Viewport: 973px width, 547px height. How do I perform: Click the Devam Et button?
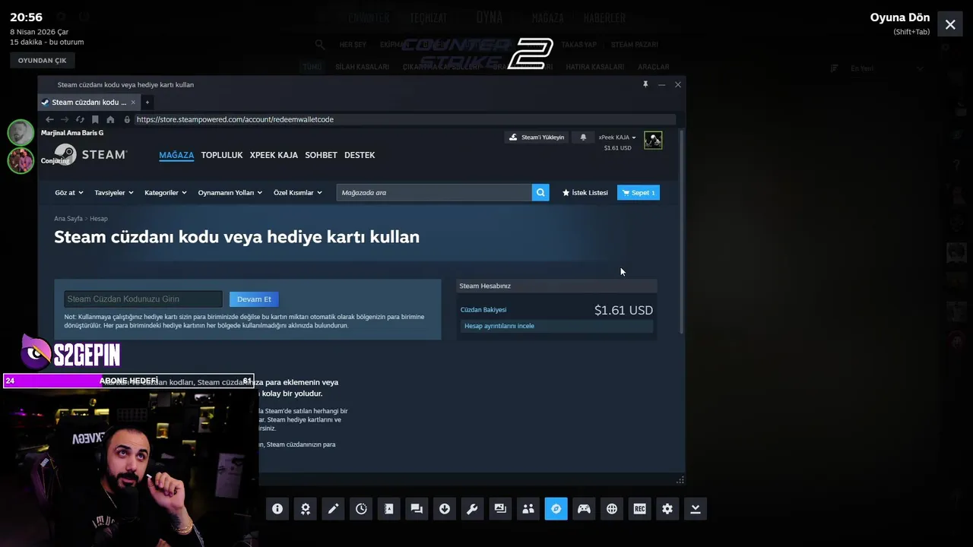point(254,299)
